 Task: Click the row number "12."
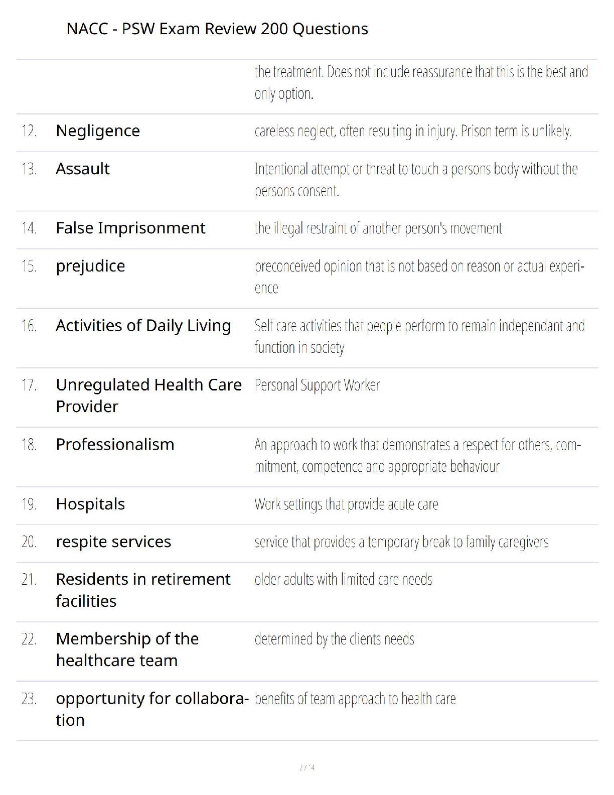point(29,131)
